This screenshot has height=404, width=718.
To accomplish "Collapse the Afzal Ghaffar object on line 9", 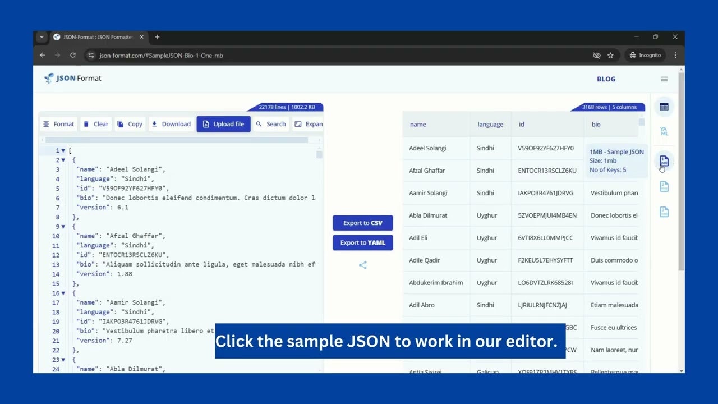I will (x=62, y=226).
